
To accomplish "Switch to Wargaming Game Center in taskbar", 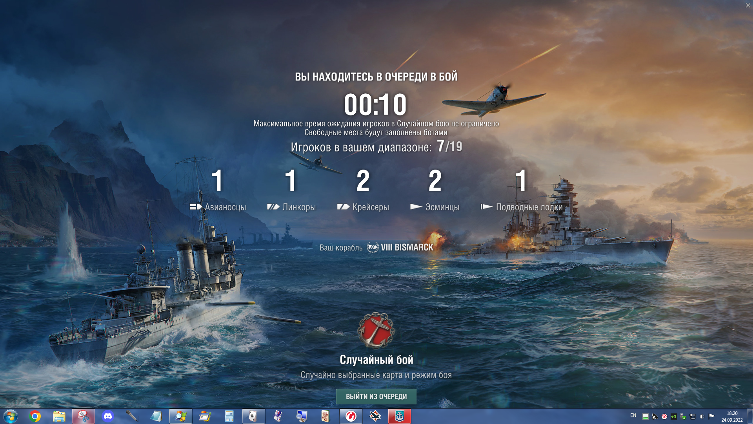I will 351,416.
